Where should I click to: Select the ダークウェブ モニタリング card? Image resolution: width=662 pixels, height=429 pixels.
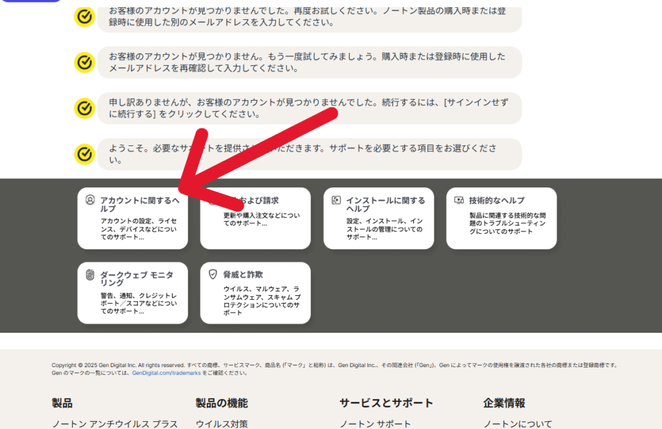(133, 294)
